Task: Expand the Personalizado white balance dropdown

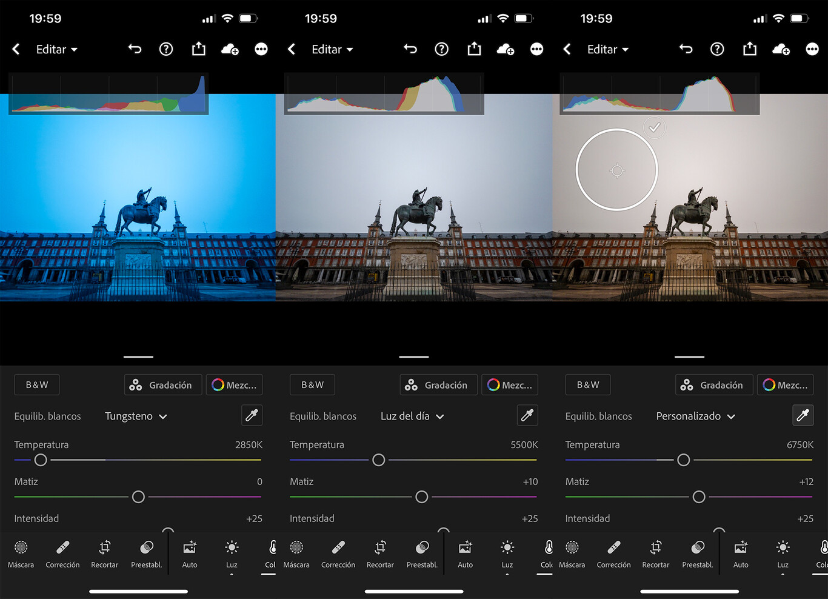Action: pyautogui.click(x=695, y=417)
